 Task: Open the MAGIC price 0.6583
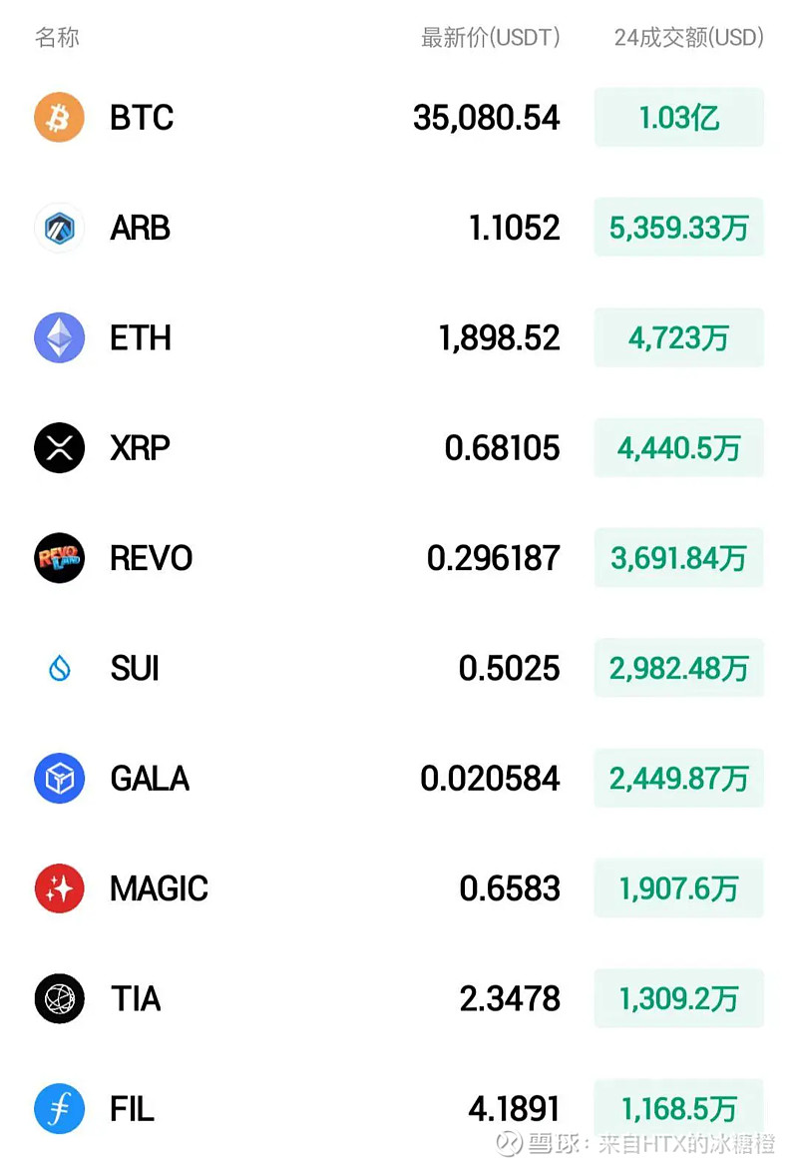[510, 888]
